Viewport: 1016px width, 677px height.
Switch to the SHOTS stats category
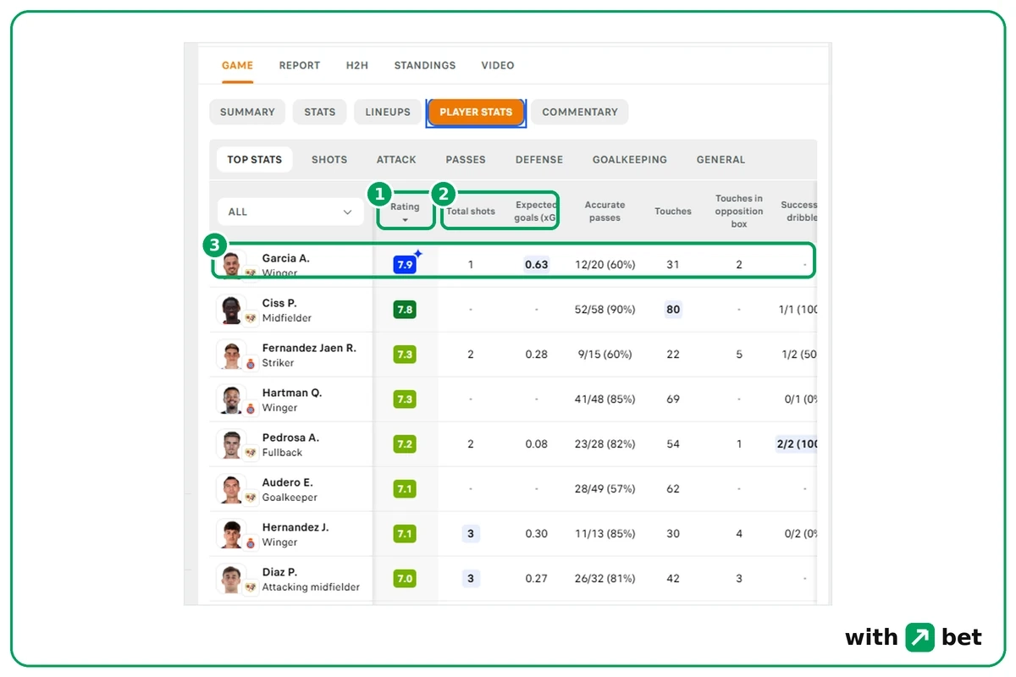point(329,159)
